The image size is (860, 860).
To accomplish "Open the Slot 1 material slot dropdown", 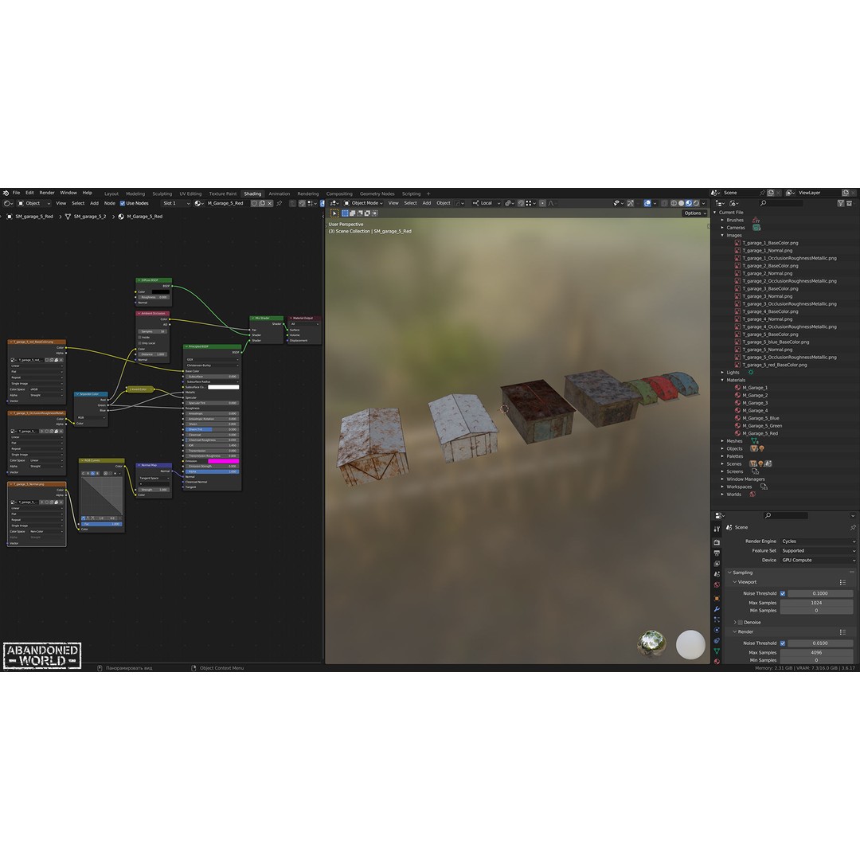I will point(175,204).
